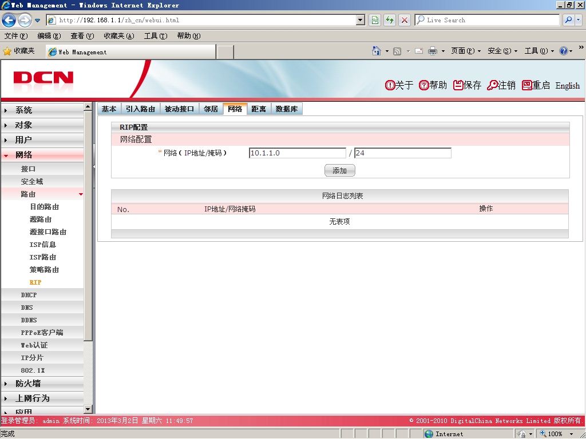Click the Print icon

433,51
